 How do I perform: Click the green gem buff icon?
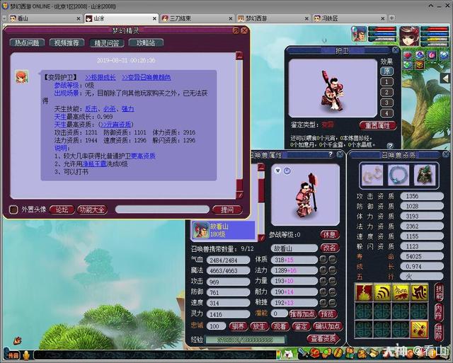[x=408, y=64]
